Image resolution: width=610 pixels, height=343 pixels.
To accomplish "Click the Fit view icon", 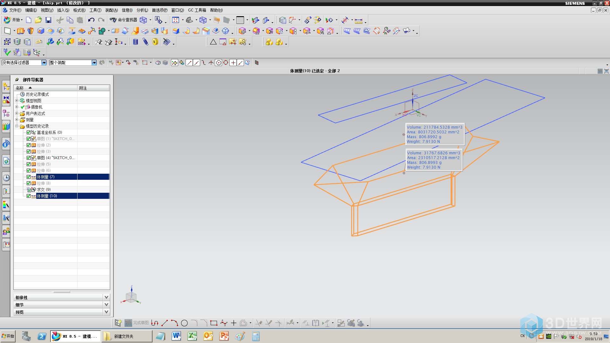I will [176, 20].
